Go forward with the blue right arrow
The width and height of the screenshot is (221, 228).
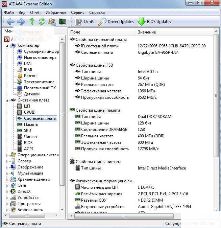click(x=21, y=22)
